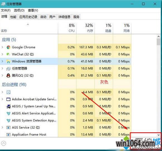Switch to the 进程 tab
Viewport: 162px width, 151px height.
coord(4,16)
